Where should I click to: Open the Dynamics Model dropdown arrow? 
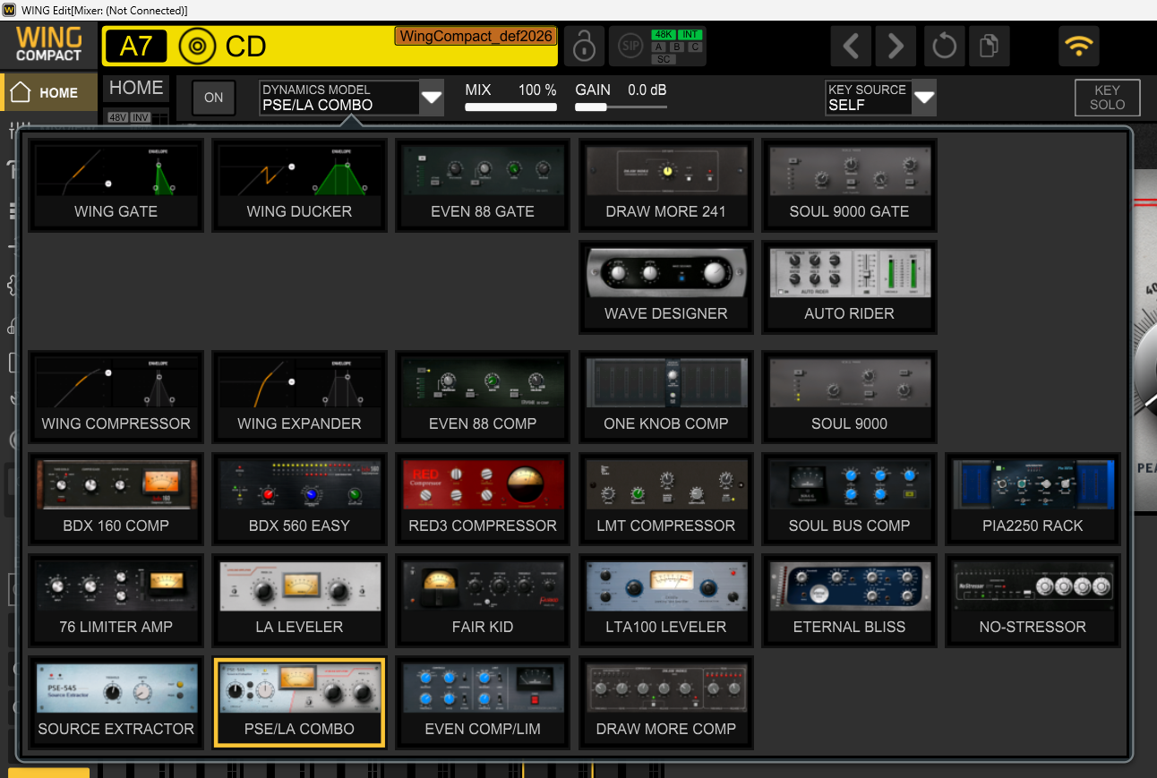(432, 98)
